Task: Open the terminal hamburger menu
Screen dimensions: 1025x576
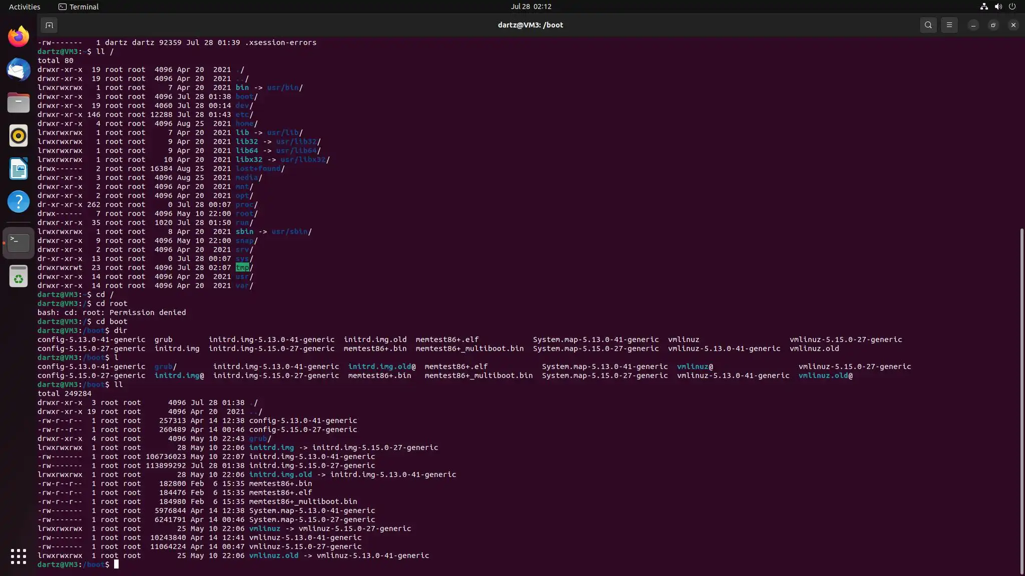Action: [x=949, y=25]
